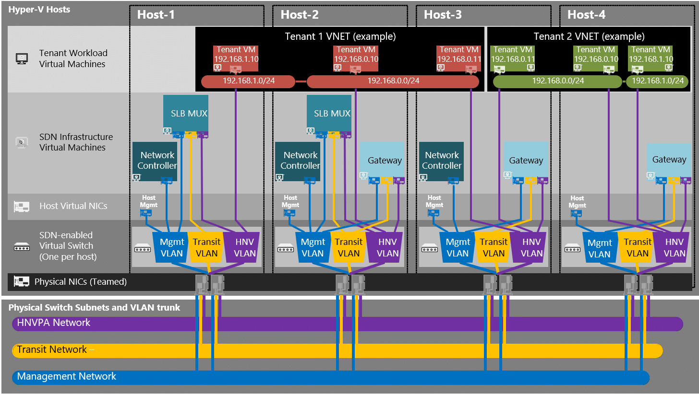Click Host-4 teamed physical NIC icon
This screenshot has height=394, width=699.
point(639,284)
